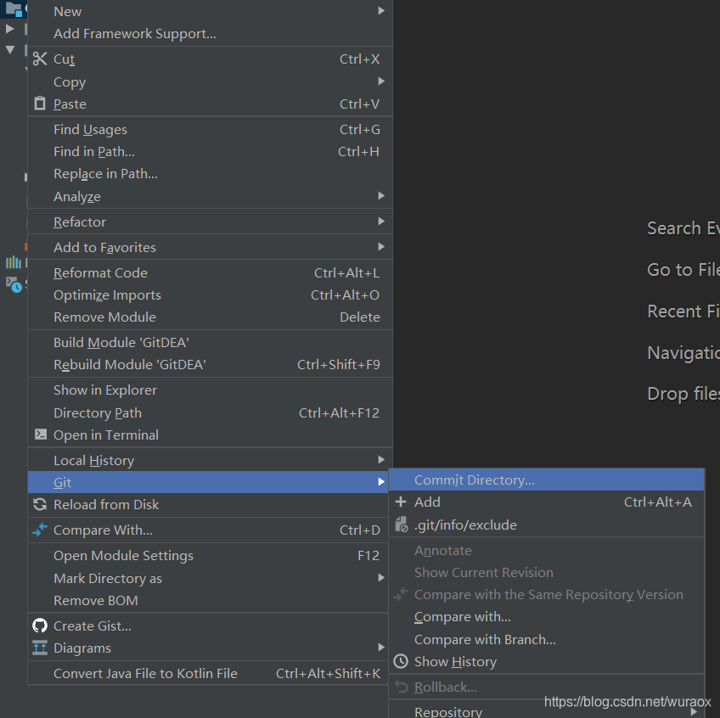This screenshot has height=718, width=720.
Task: Select Rebuild Module 'GitDEA'
Action: click(x=210, y=364)
